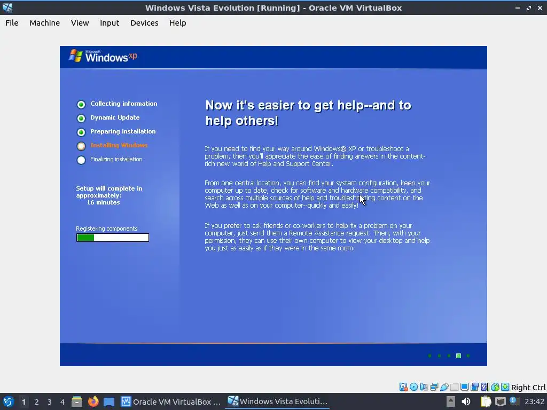The image size is (547, 410).
Task: Click the Remote Assistance paragraph text
Action: tap(317, 236)
